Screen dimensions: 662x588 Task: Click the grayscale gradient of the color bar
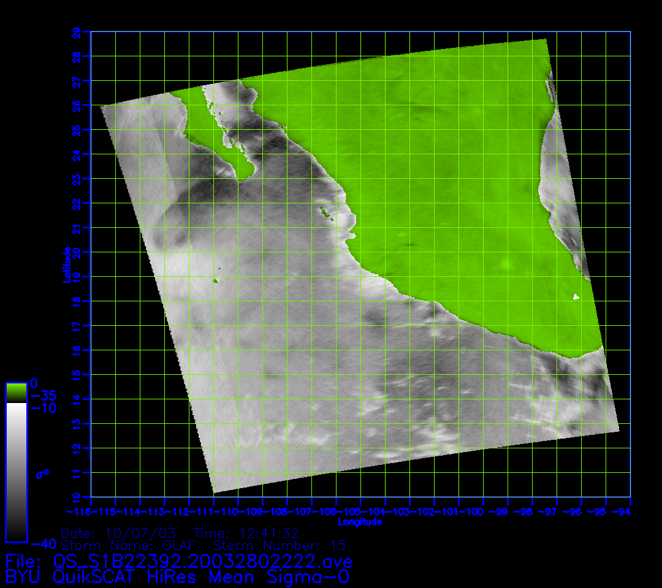(16, 472)
